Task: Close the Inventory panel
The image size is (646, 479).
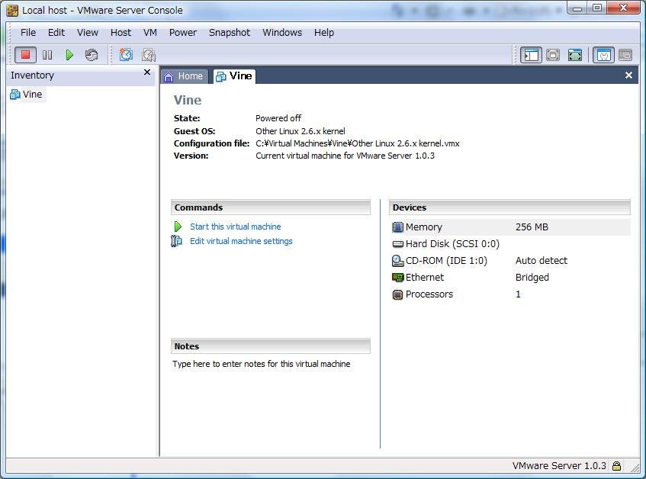Action: pyautogui.click(x=147, y=72)
